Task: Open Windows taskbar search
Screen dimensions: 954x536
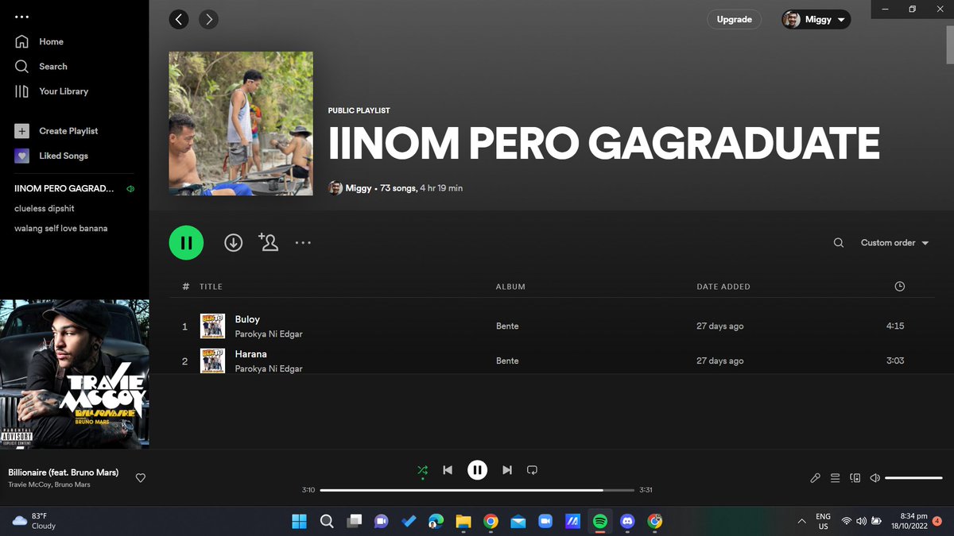Action: pyautogui.click(x=326, y=522)
